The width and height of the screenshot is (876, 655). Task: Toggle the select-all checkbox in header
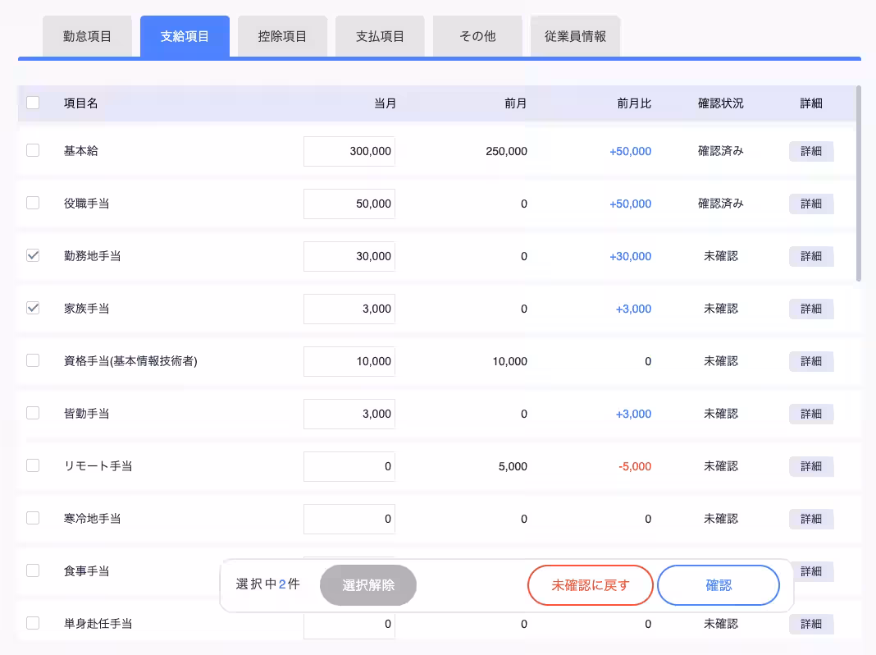tap(33, 103)
